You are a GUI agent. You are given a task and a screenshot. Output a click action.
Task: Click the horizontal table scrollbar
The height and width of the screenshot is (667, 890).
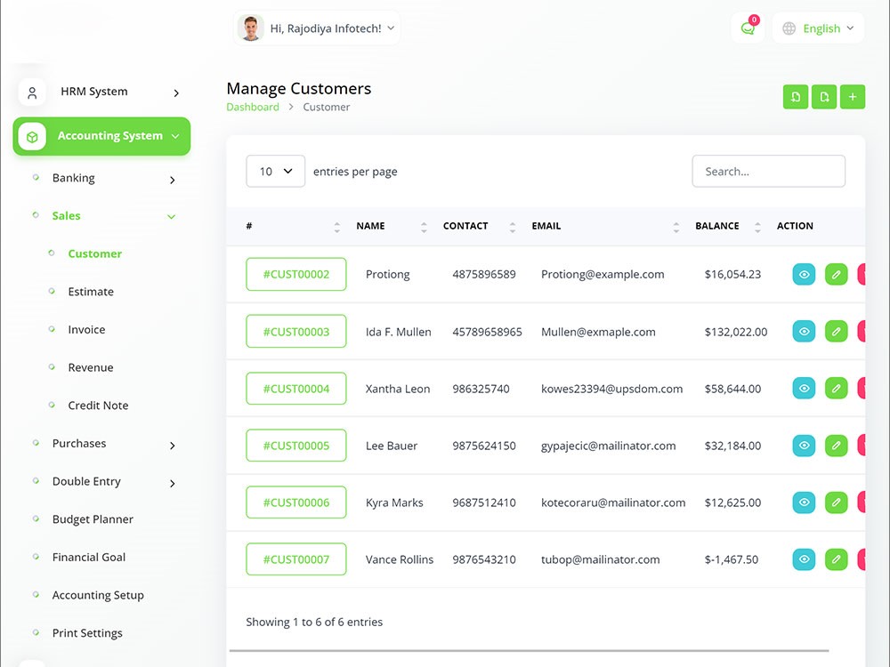pos(529,651)
